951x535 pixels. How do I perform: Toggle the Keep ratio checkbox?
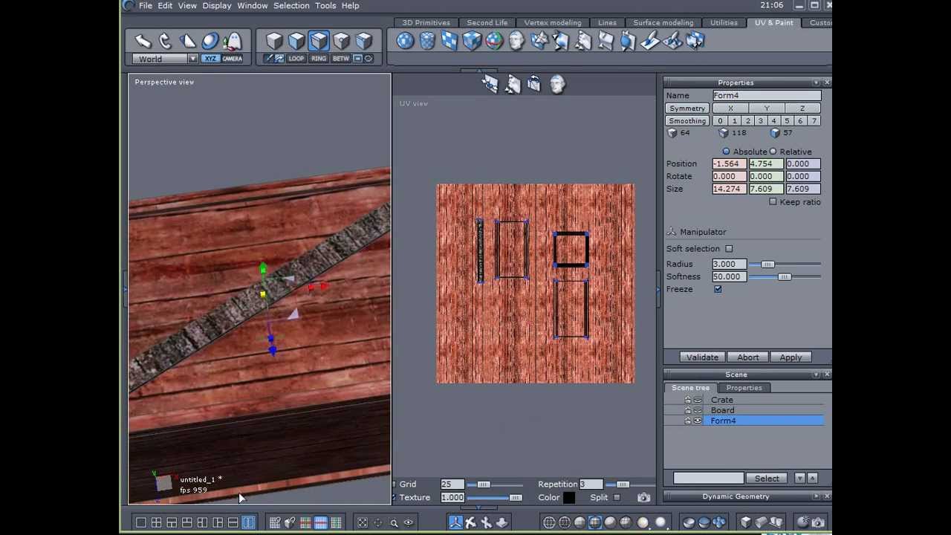point(773,201)
